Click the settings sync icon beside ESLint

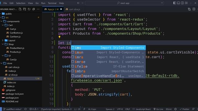pos(175,109)
